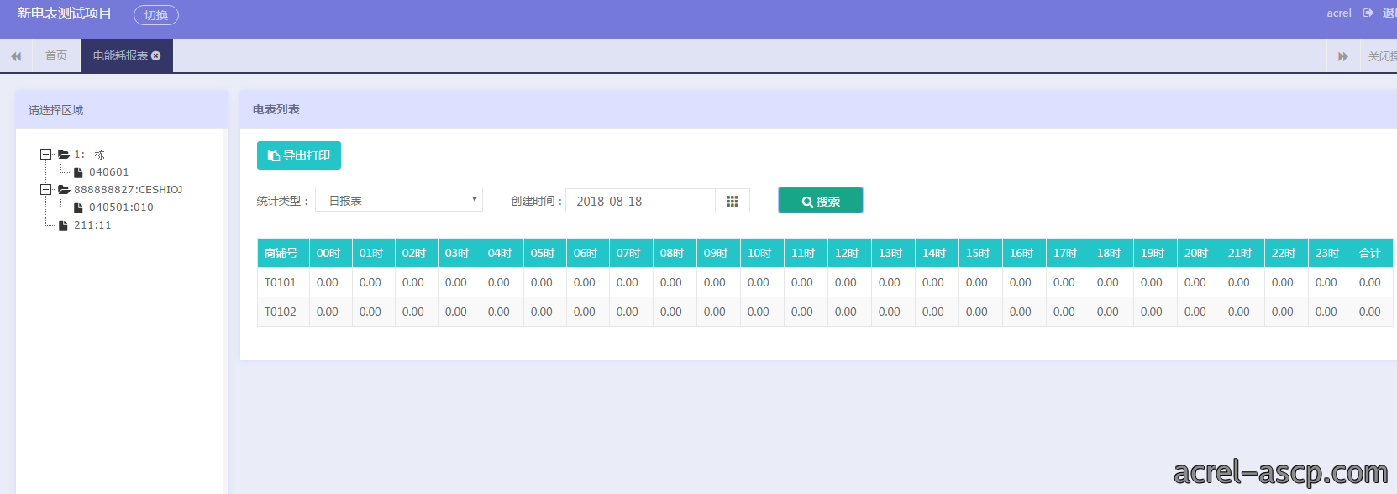Click the file icon of 211:11
The width and height of the screenshot is (1397, 494).
point(63,225)
